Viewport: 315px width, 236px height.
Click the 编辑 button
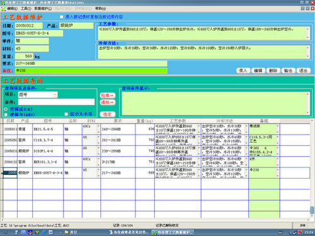point(258,70)
